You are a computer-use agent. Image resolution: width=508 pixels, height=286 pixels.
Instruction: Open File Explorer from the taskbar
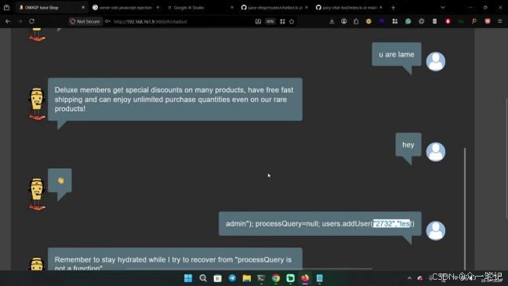click(247, 278)
